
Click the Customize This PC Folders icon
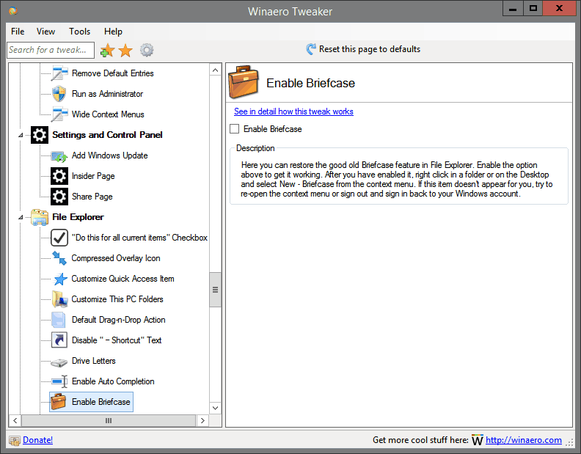pos(59,299)
